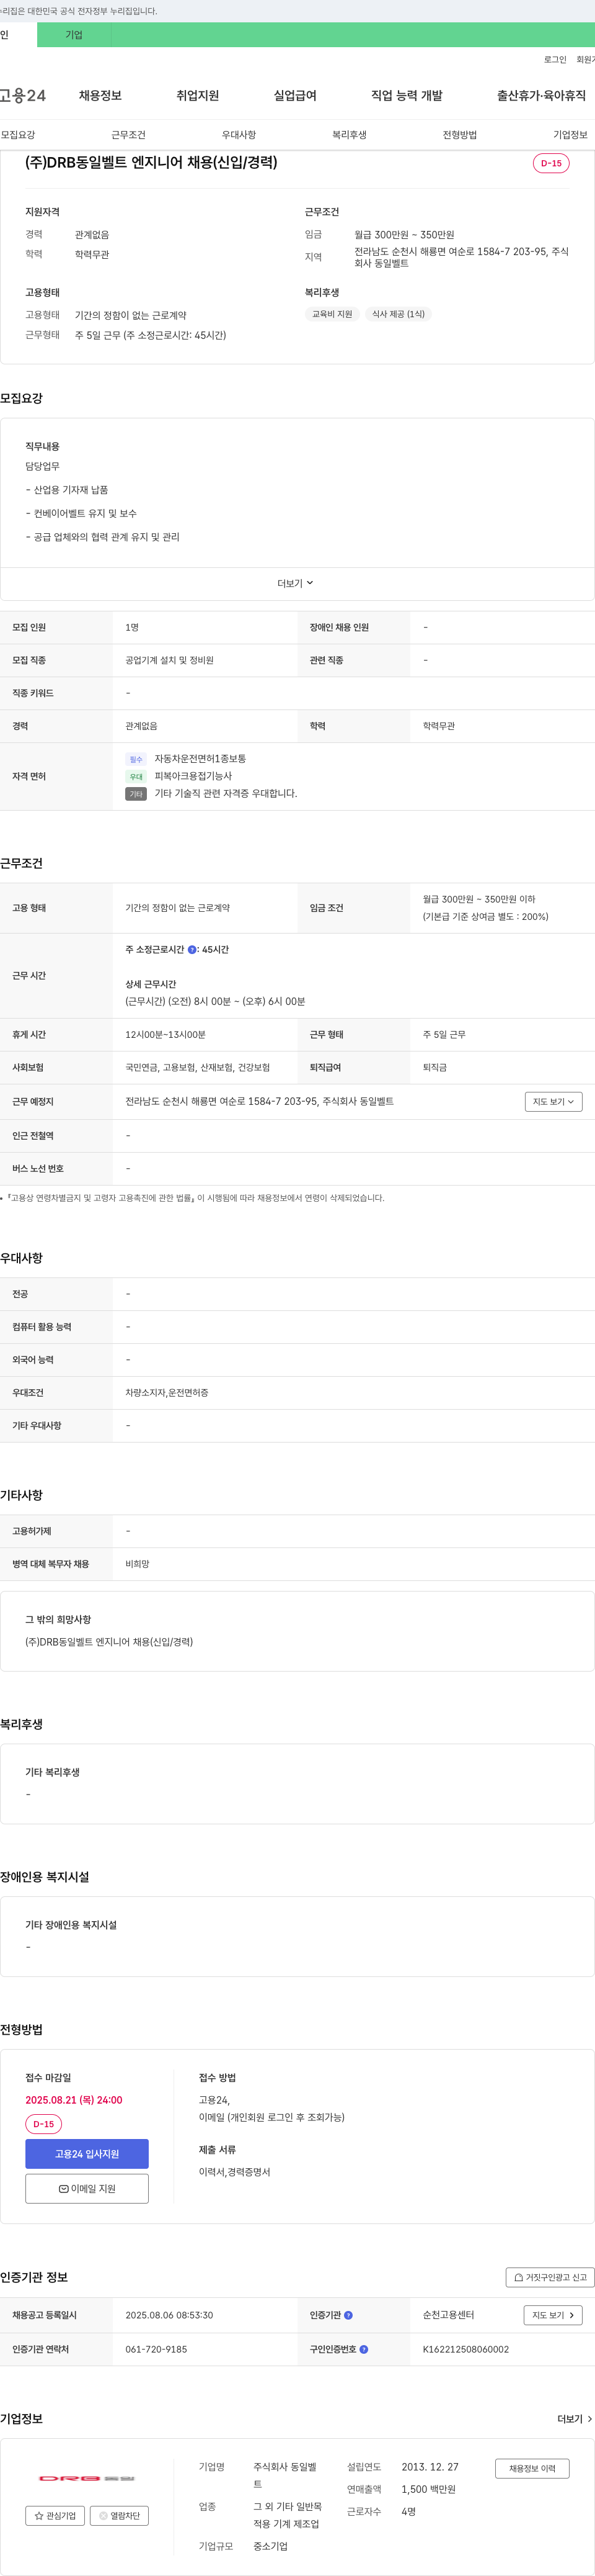Select the establishment date 2013. 12. 27
595x2576 pixels.
430,2467
